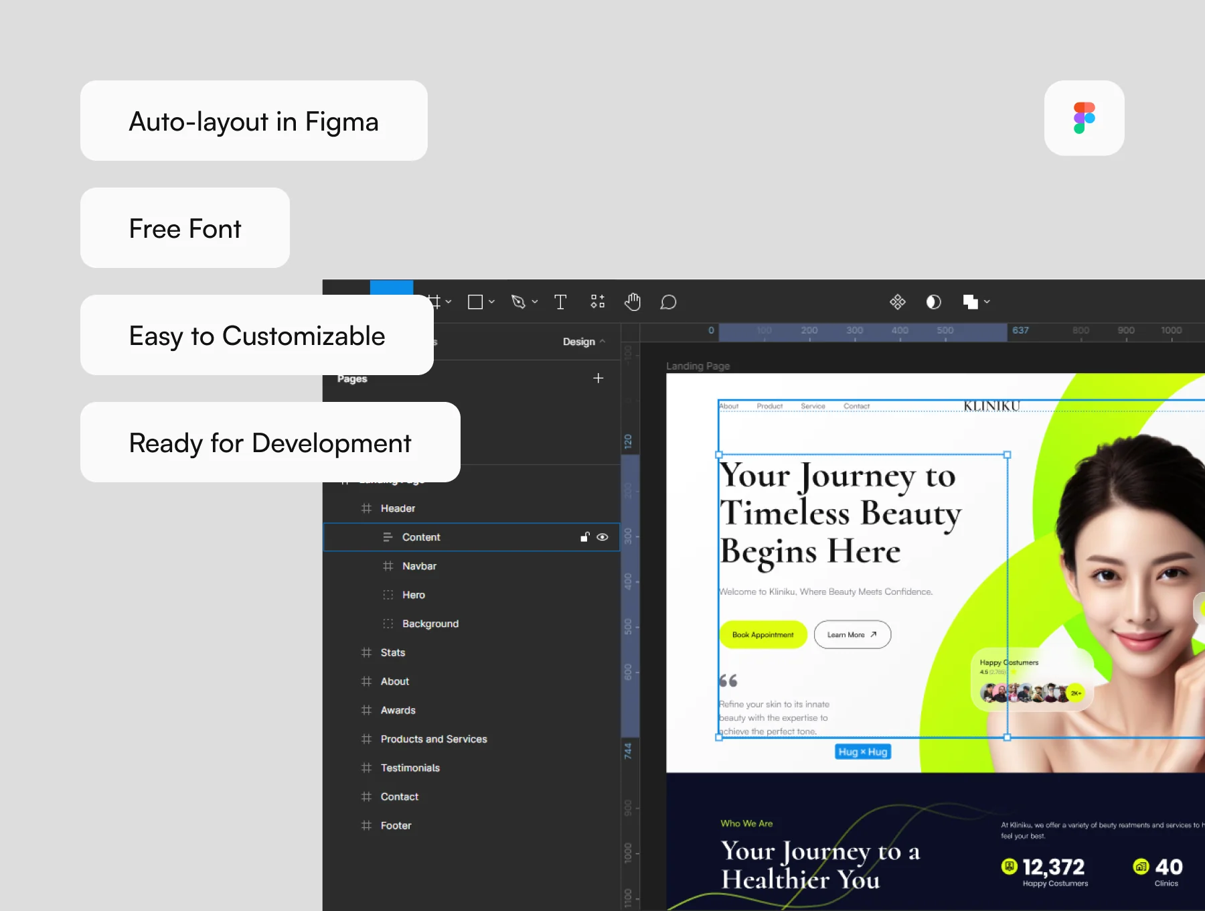Add a new page with plus icon

(598, 378)
